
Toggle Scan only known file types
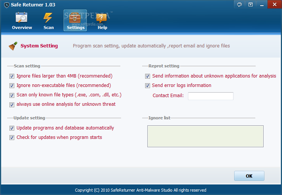(12, 95)
